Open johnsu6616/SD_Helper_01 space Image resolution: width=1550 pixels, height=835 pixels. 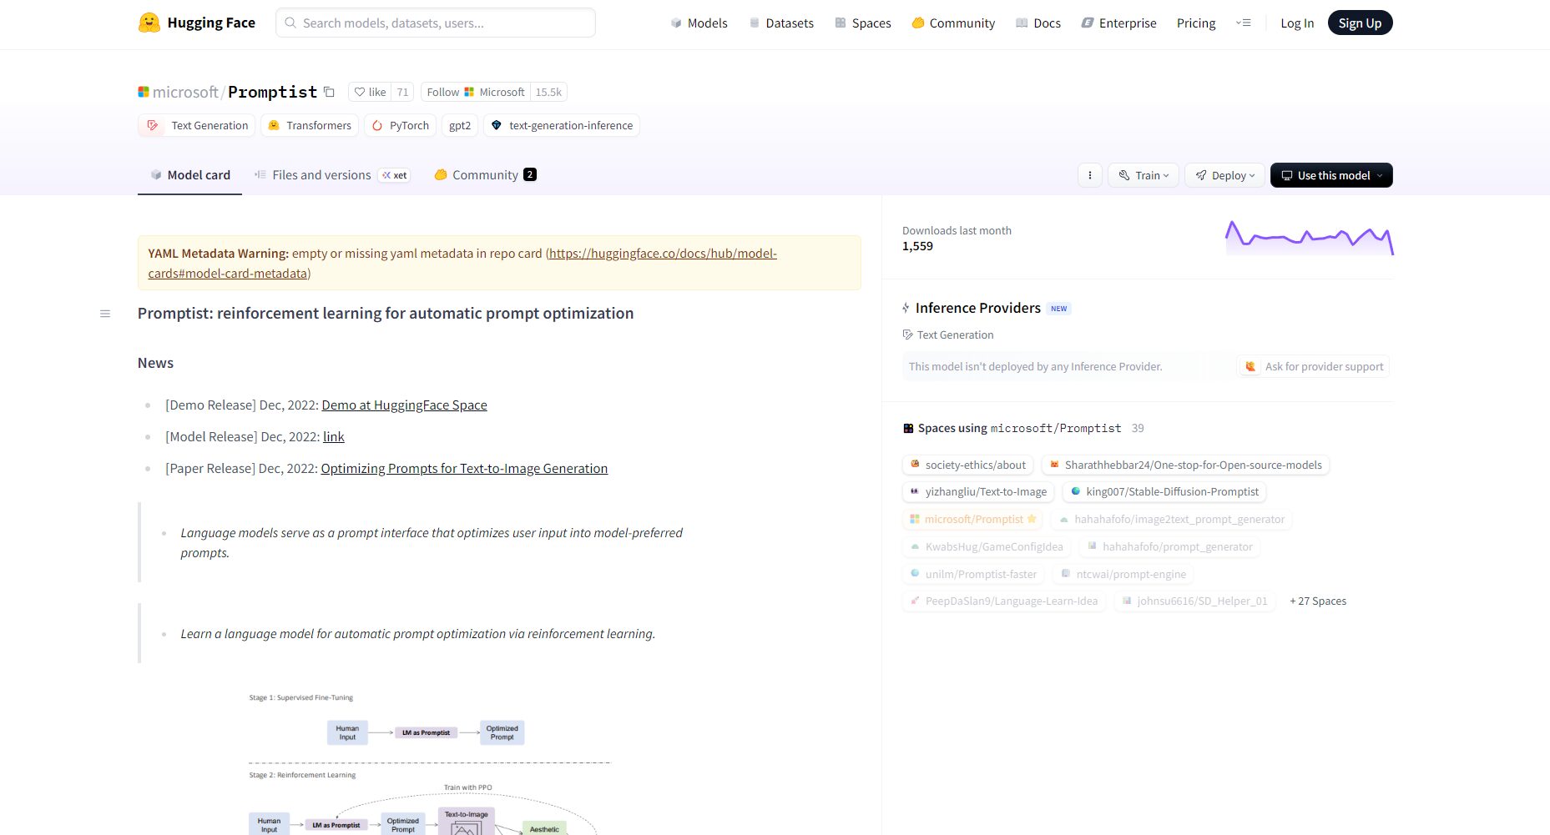coord(1194,601)
